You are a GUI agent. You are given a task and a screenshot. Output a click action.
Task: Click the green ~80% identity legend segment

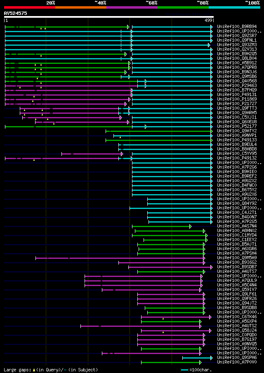[183, 7]
